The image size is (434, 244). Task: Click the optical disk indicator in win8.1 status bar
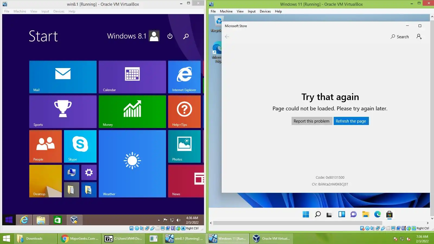pos(137,228)
